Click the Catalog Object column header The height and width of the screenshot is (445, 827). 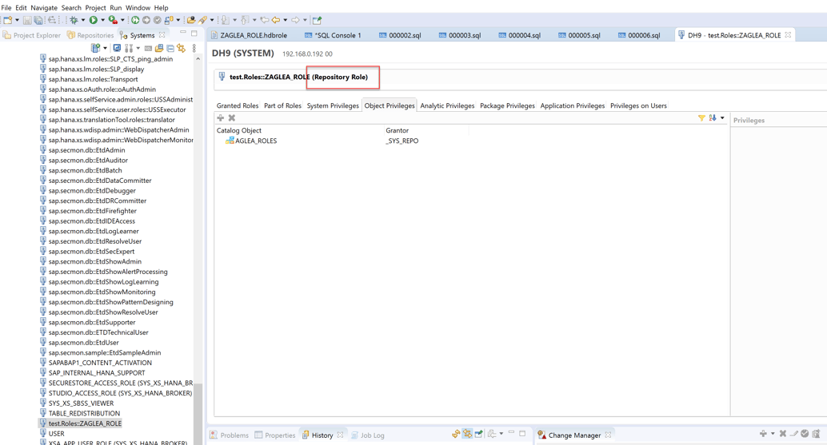coord(239,130)
